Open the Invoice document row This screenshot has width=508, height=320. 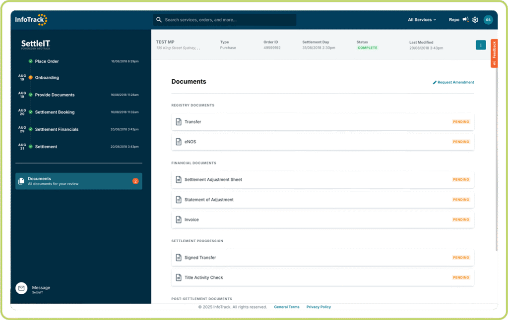322,220
